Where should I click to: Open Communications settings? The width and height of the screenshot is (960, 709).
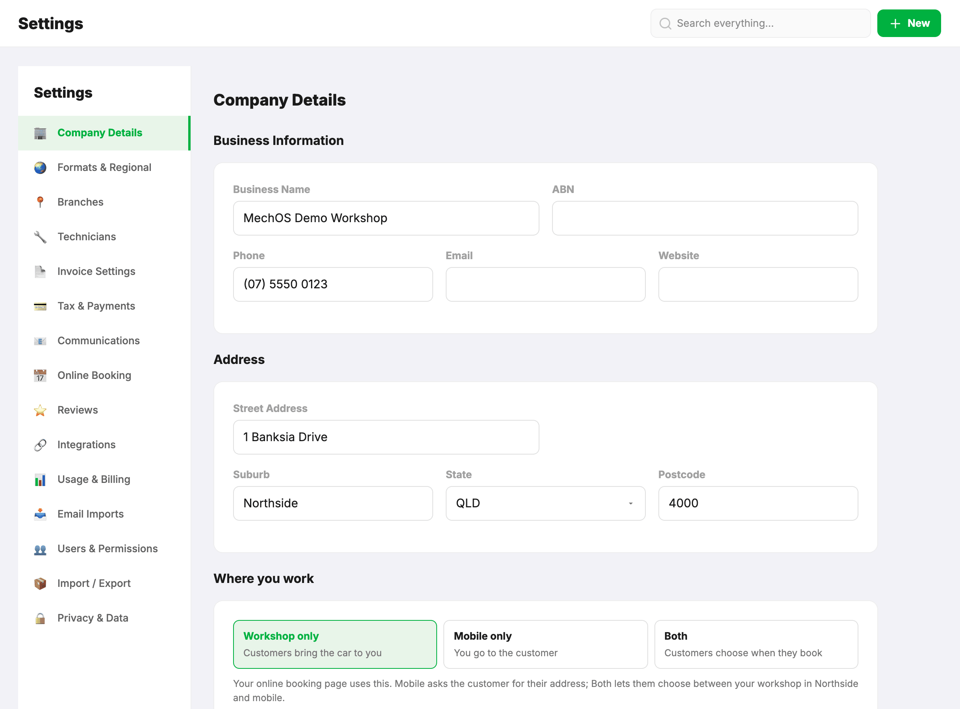[x=104, y=341]
